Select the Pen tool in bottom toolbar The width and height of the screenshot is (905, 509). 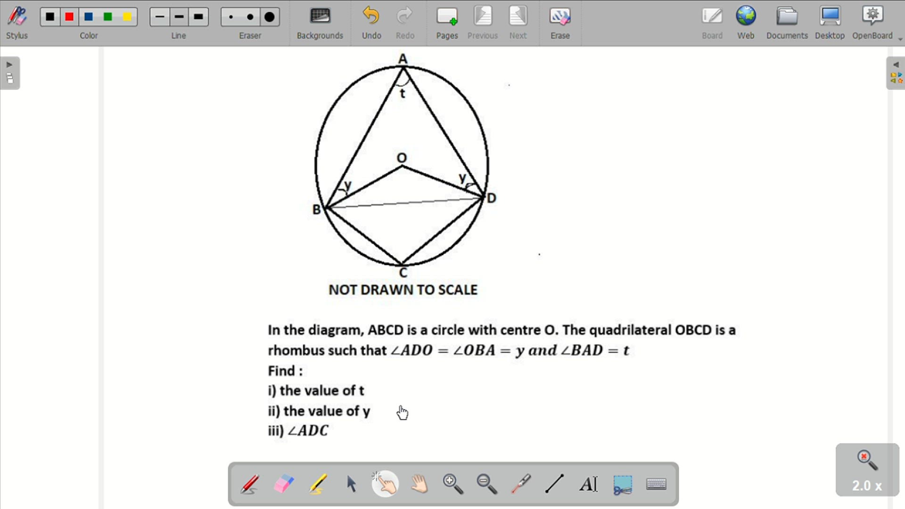click(250, 484)
